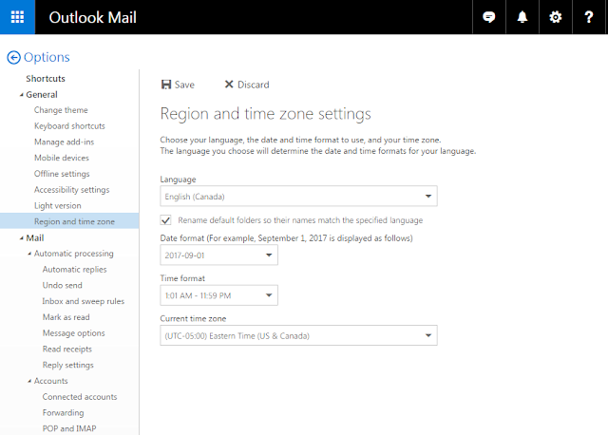Open Reply settings

click(67, 365)
